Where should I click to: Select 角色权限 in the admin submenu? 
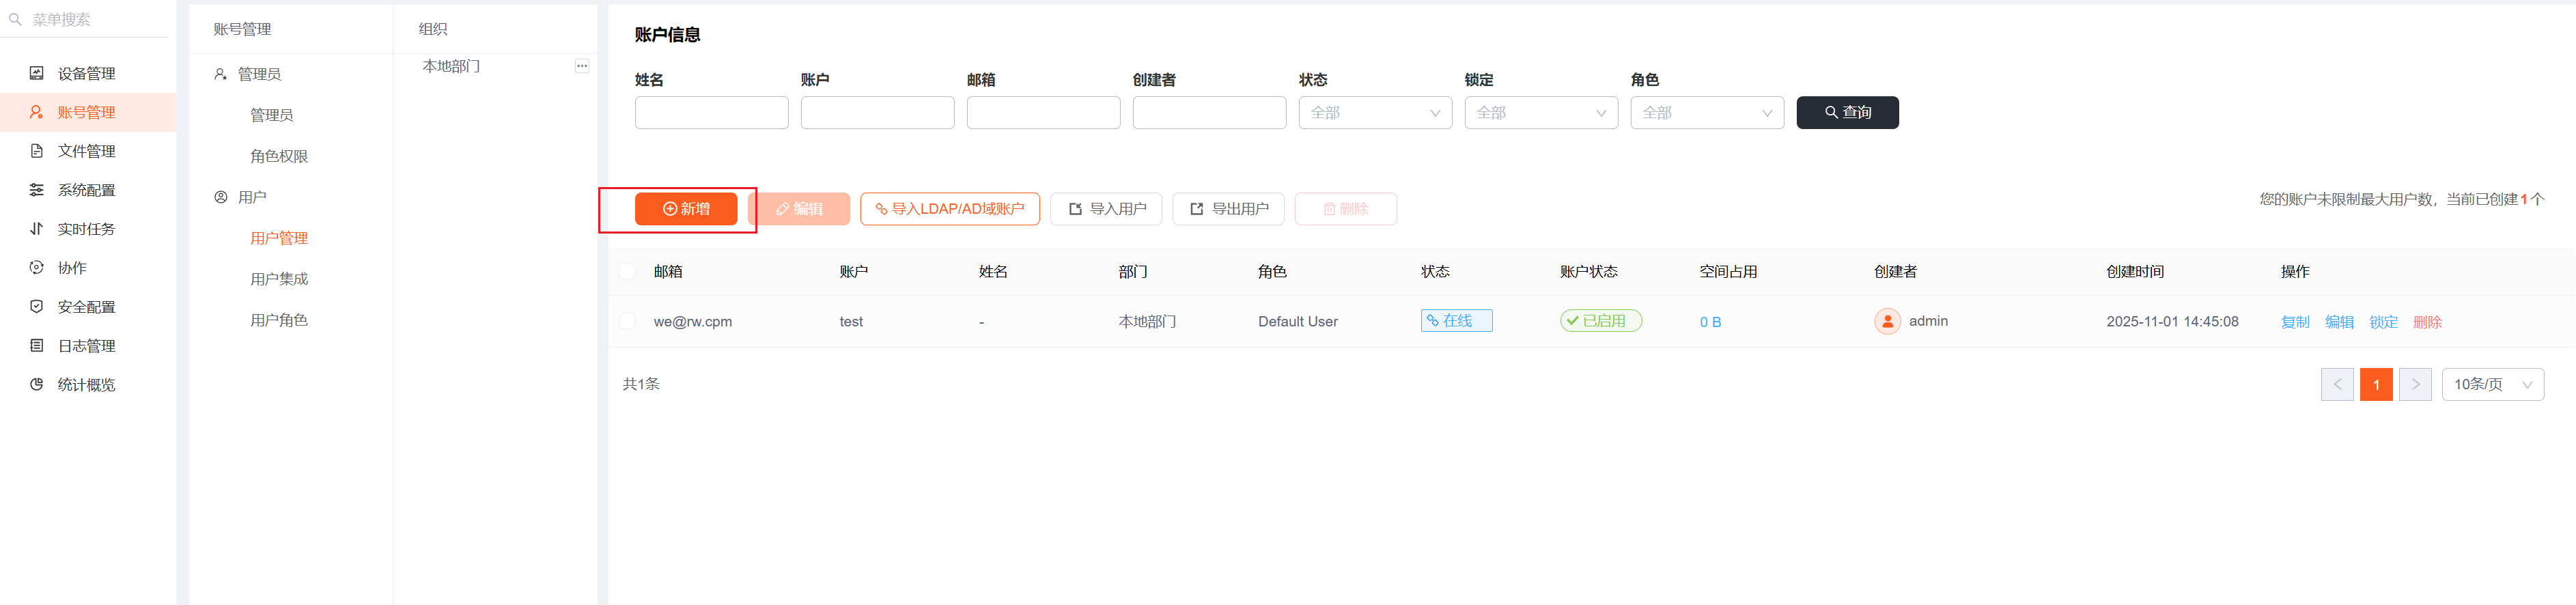coord(279,156)
